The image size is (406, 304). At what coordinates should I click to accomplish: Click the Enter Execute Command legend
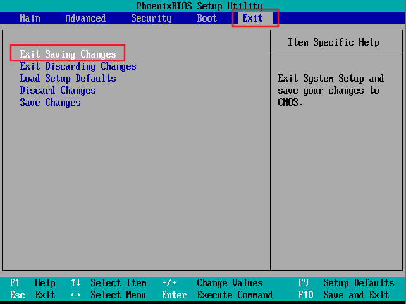[x=217, y=295]
